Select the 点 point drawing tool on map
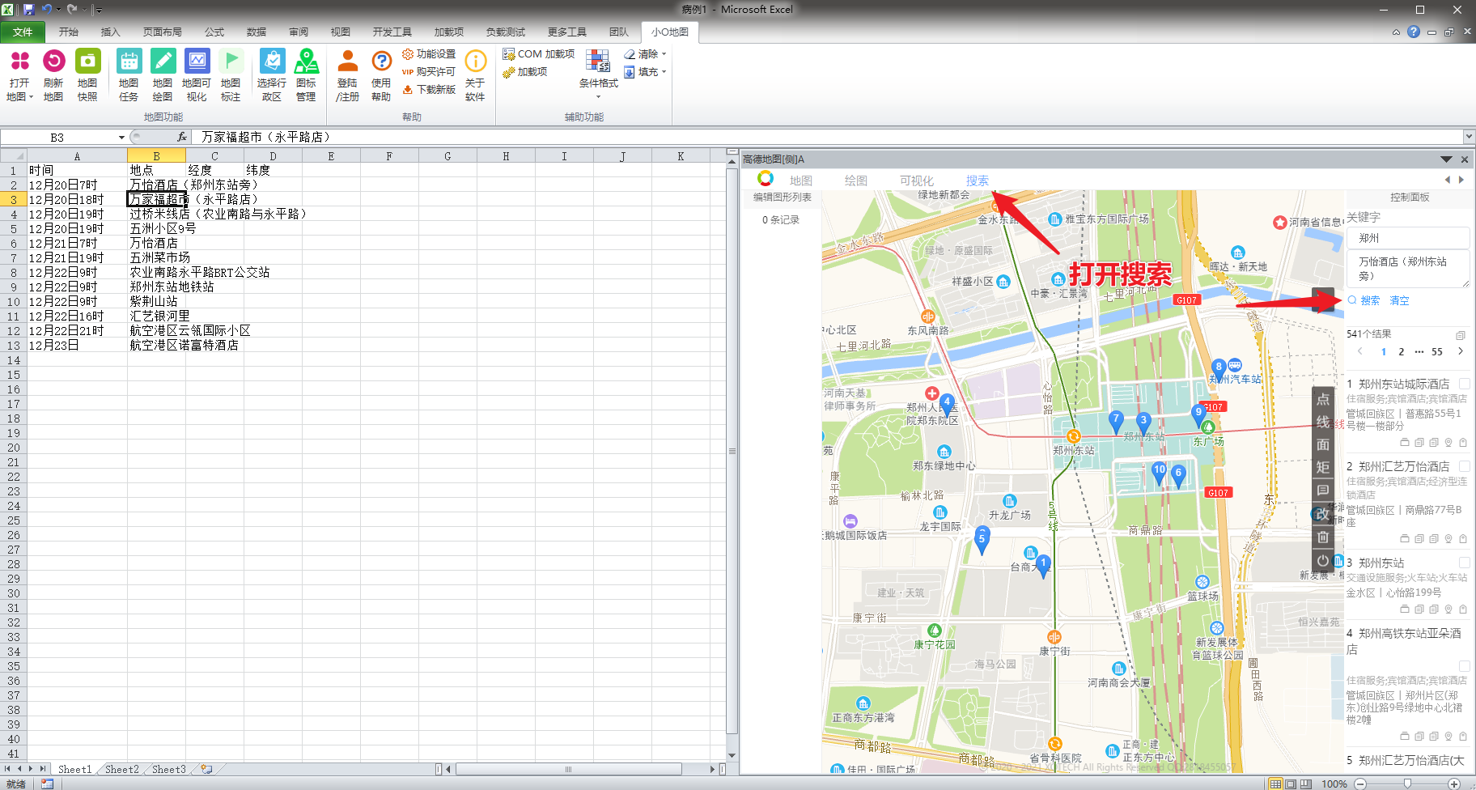The height and width of the screenshot is (790, 1476). coord(1323,399)
